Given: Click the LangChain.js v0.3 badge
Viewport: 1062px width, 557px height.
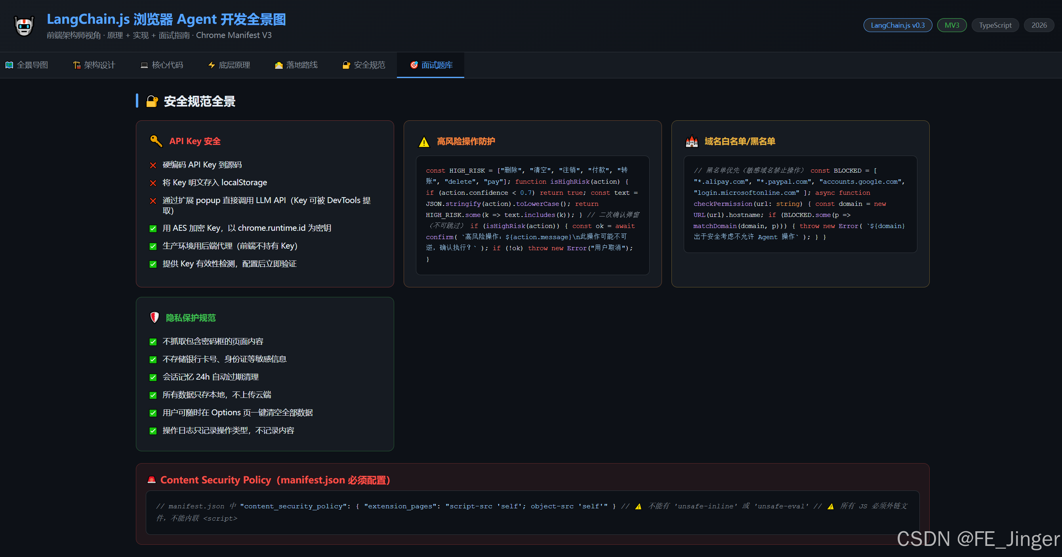Looking at the screenshot, I should coord(898,25).
